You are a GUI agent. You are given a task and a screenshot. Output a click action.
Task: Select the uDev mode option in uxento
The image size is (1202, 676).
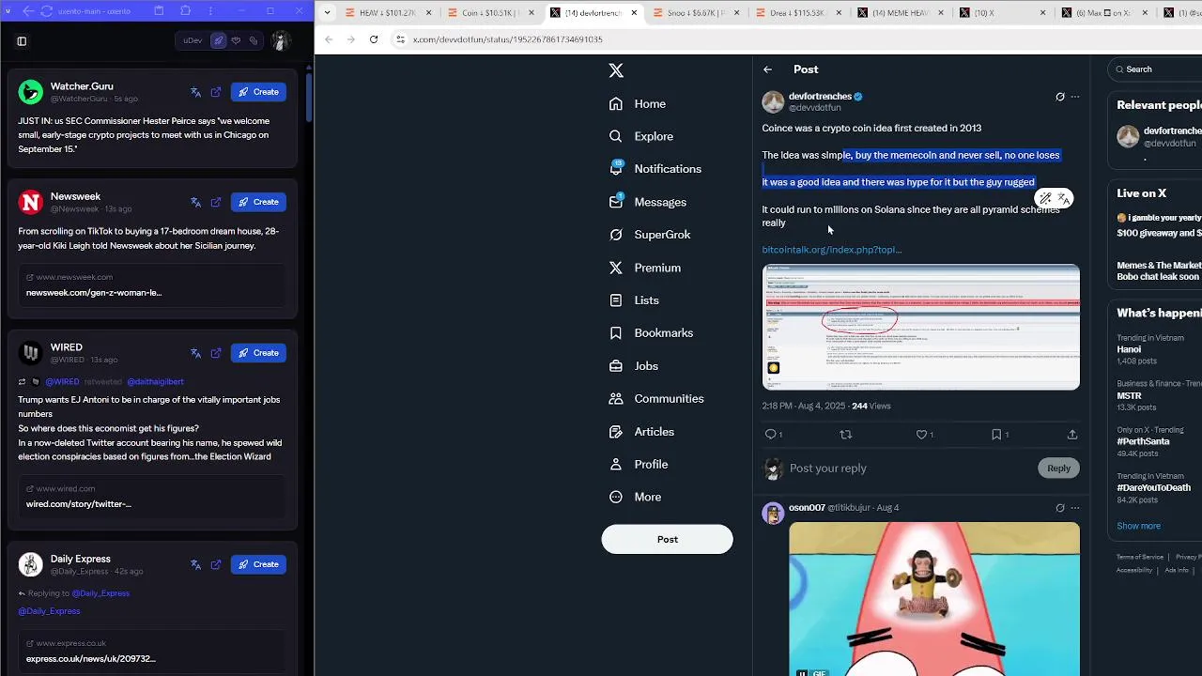tap(193, 41)
